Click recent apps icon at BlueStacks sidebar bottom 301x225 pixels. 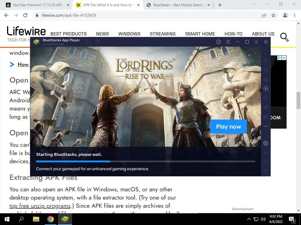click(266, 171)
